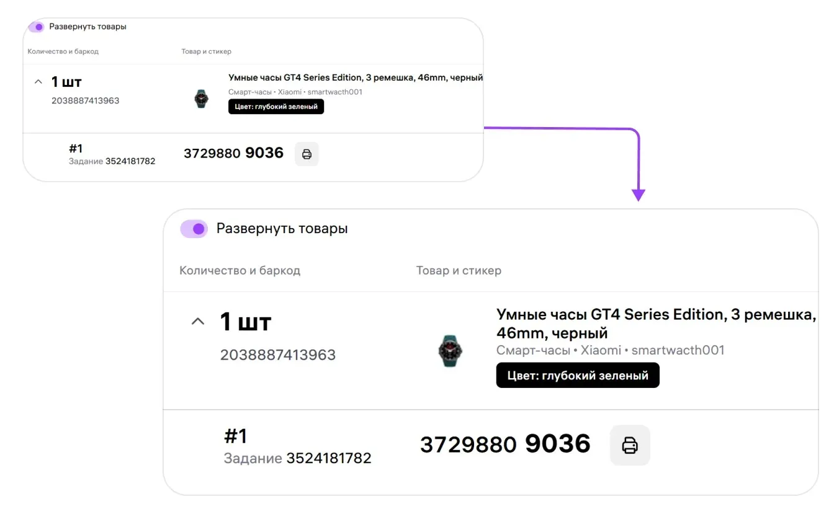Click the print sticker icon in the enlarged bottom card
The width and height of the screenshot is (834, 507).
[630, 445]
